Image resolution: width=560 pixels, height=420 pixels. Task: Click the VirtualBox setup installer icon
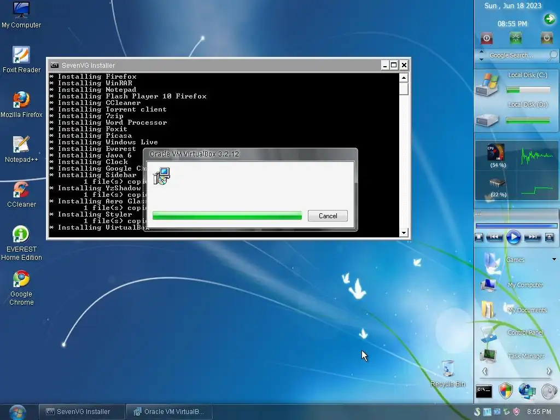[x=161, y=176]
